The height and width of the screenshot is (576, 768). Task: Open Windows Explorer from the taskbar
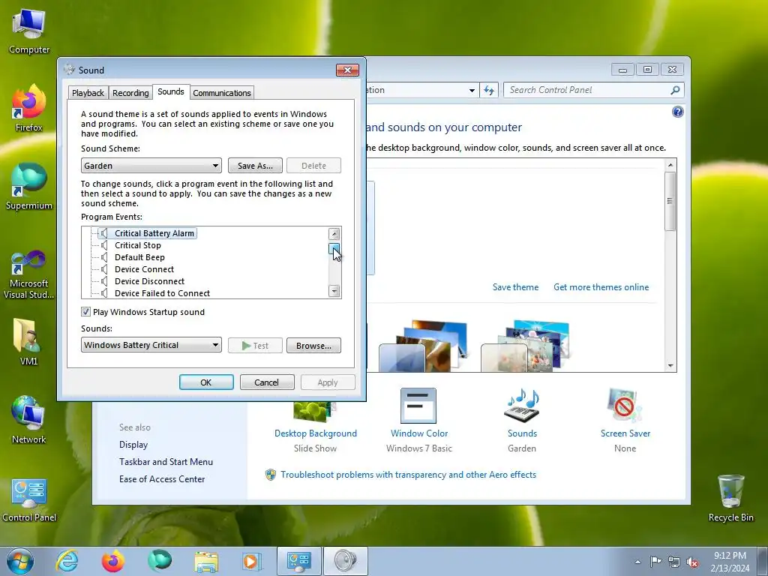(x=206, y=561)
